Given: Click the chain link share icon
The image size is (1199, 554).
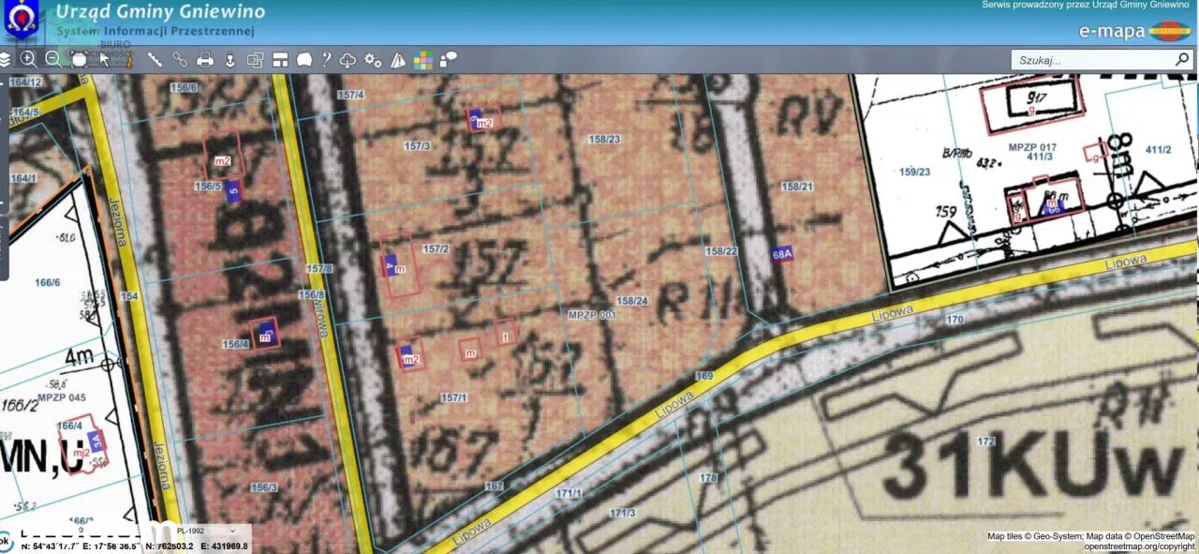Looking at the screenshot, I should tap(180, 60).
